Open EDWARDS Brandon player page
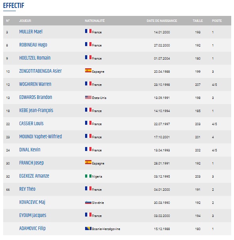This screenshot has width=234, height=240. [36, 97]
